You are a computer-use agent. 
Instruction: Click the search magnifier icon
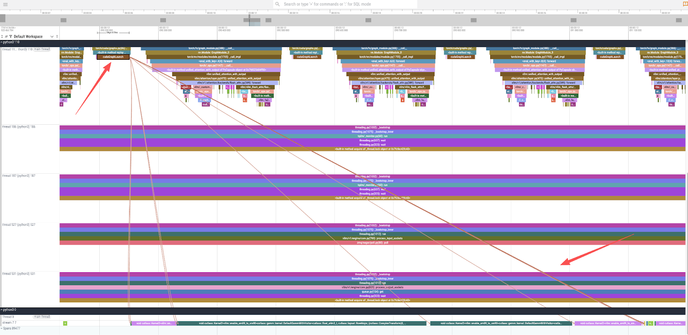(278, 4)
